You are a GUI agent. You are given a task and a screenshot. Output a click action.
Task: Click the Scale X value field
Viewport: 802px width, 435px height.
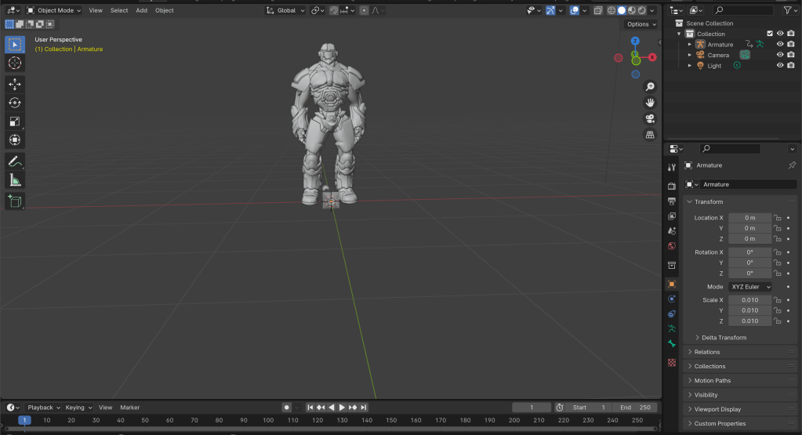pyautogui.click(x=749, y=300)
